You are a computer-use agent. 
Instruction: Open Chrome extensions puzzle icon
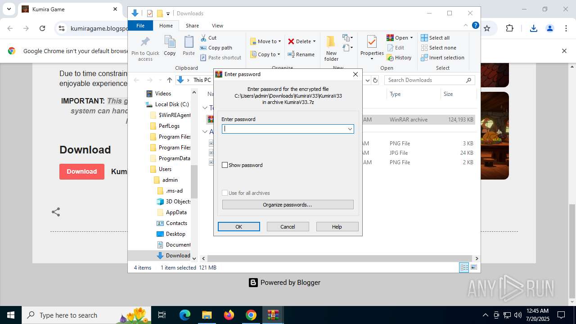tap(509, 28)
